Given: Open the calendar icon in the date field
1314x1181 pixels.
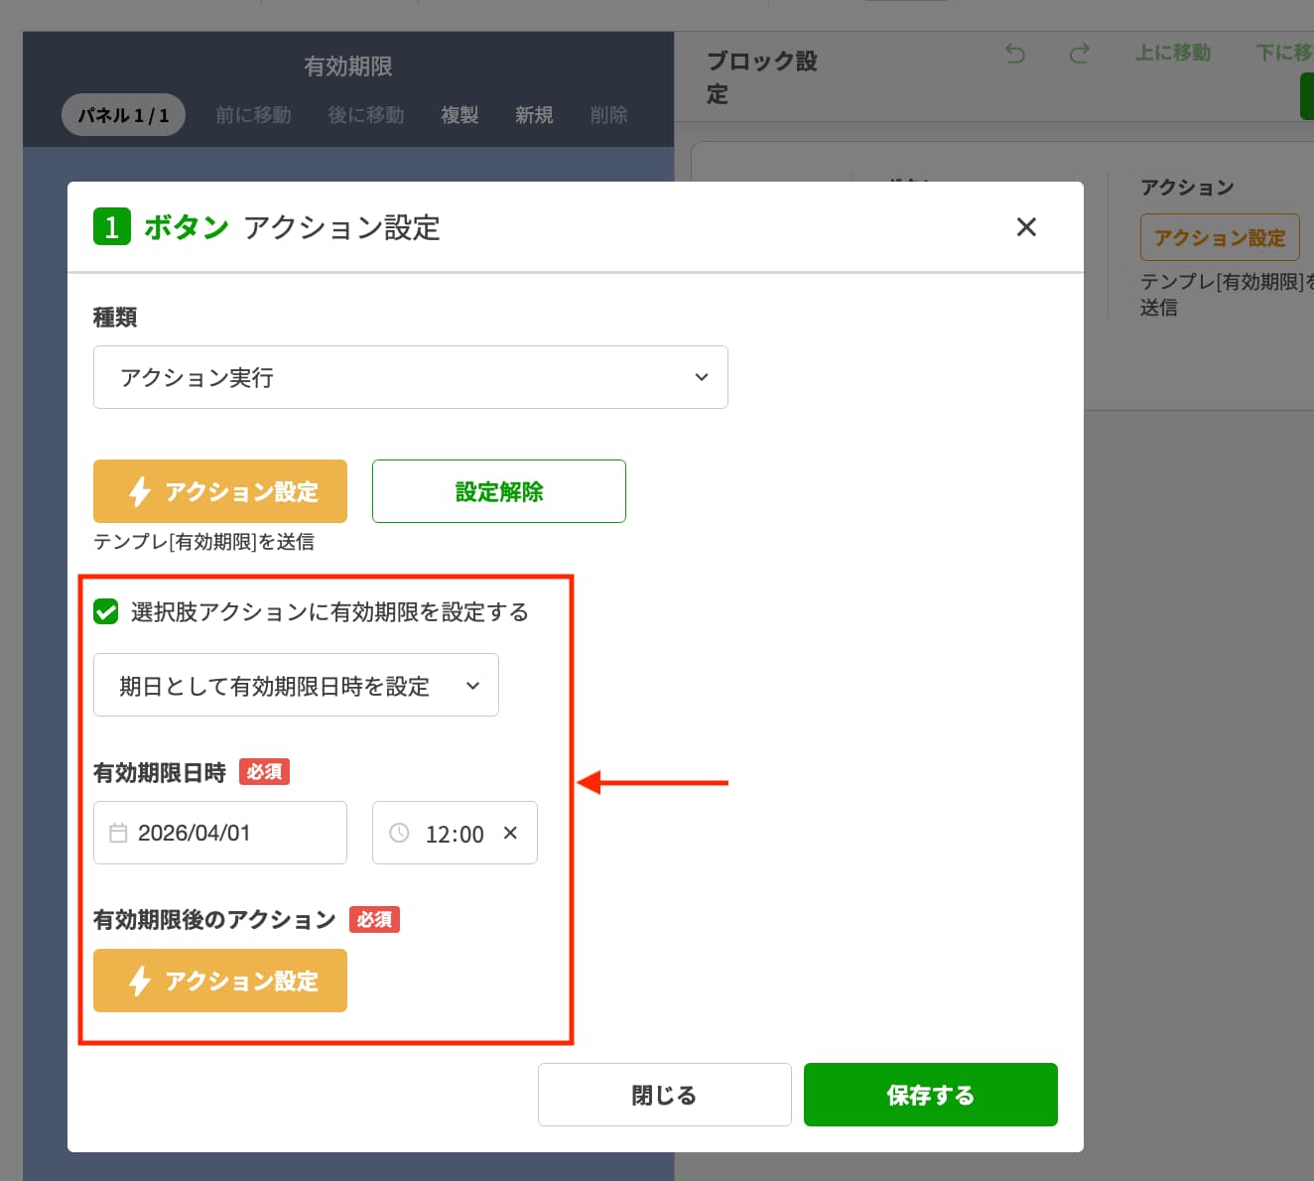Looking at the screenshot, I should tap(121, 833).
